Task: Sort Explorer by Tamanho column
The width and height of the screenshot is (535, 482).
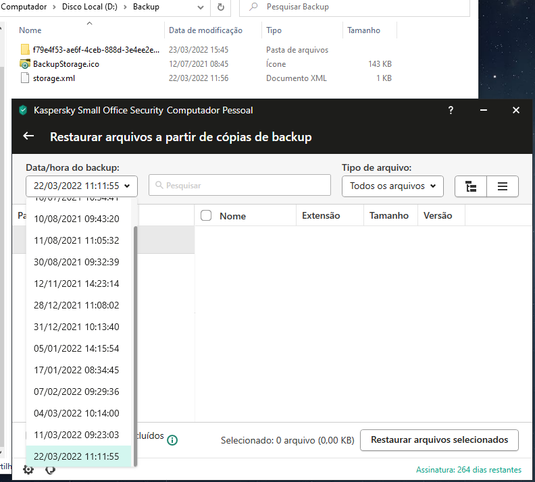Action: click(363, 30)
